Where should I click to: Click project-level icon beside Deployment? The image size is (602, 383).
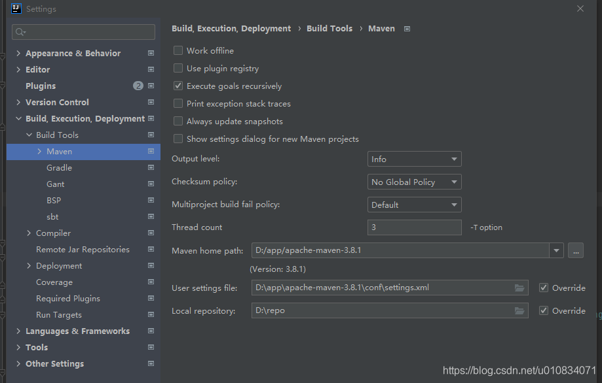(151, 265)
